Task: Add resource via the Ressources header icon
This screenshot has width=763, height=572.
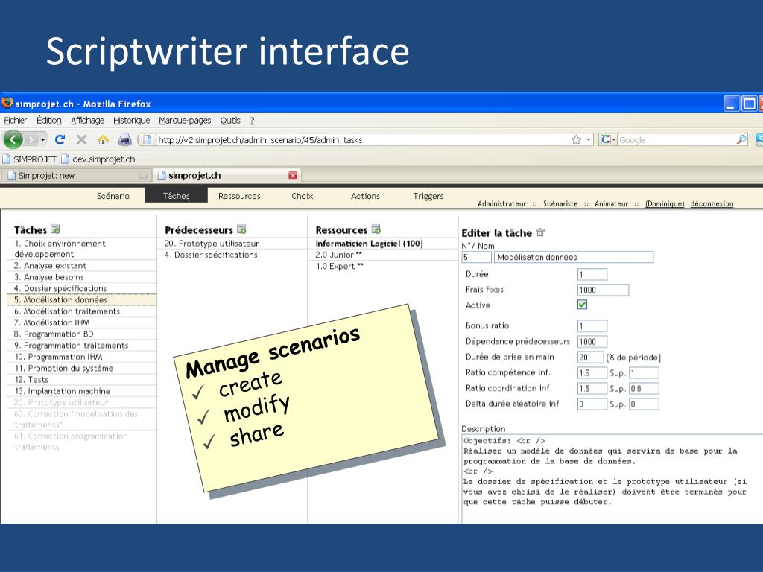Action: pos(376,229)
